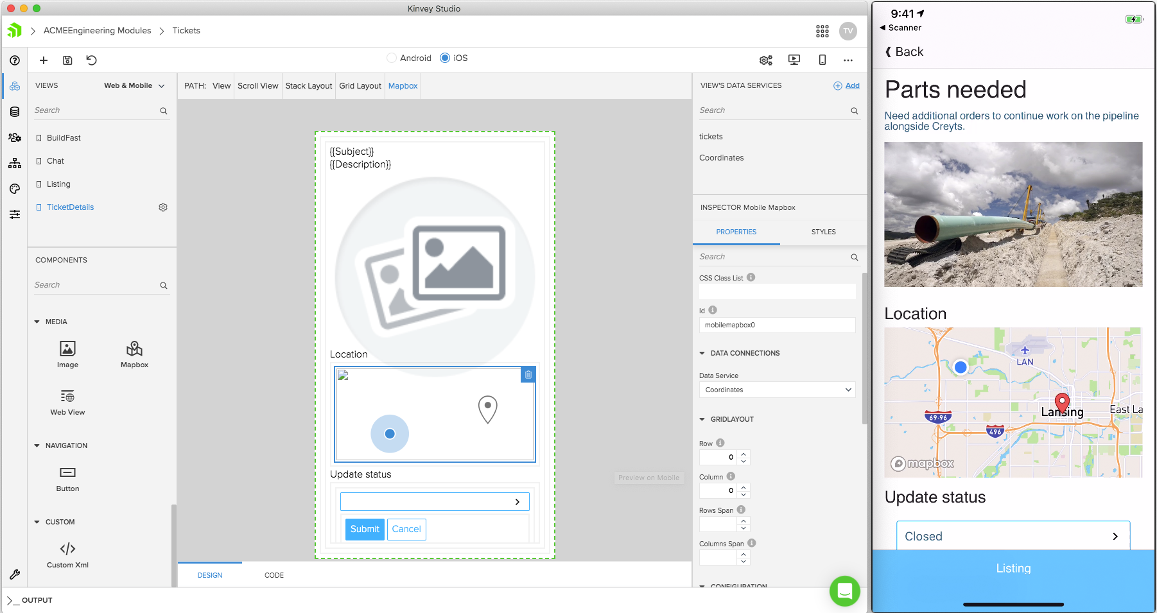Delete Mapbox element with trash icon

[528, 375]
